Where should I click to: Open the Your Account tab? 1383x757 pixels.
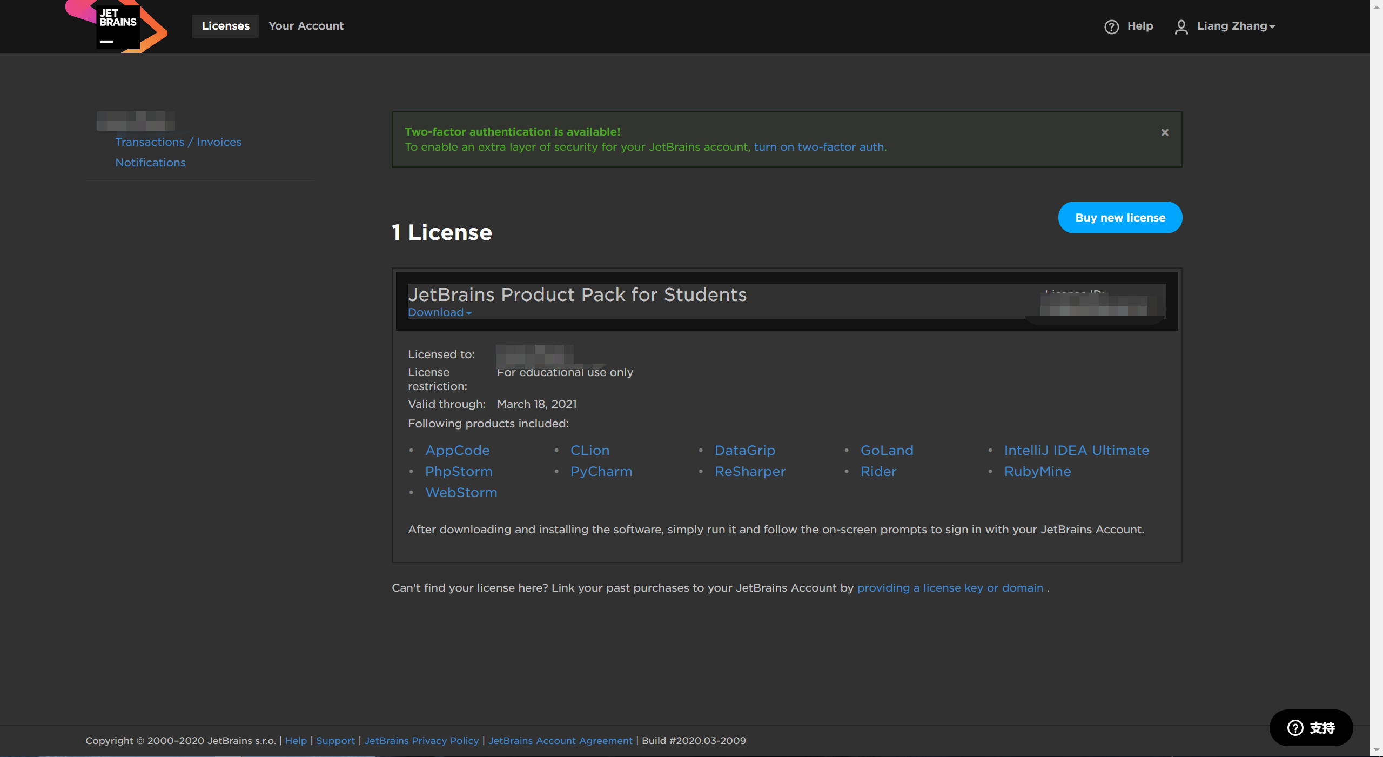pos(306,26)
